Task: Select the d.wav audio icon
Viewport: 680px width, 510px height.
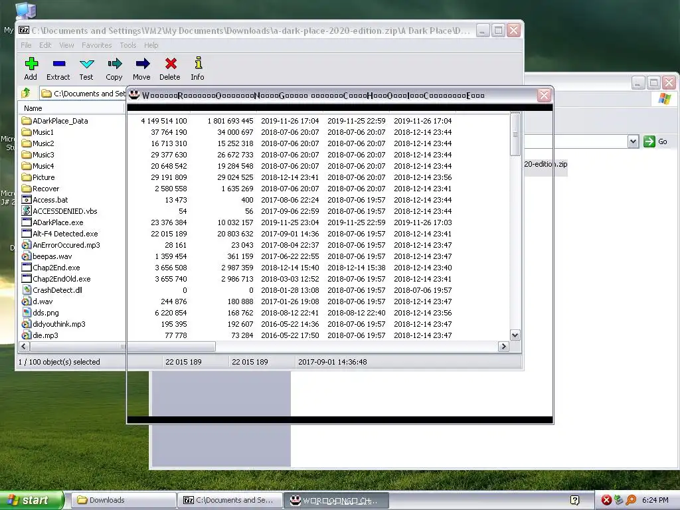Action: coord(27,301)
